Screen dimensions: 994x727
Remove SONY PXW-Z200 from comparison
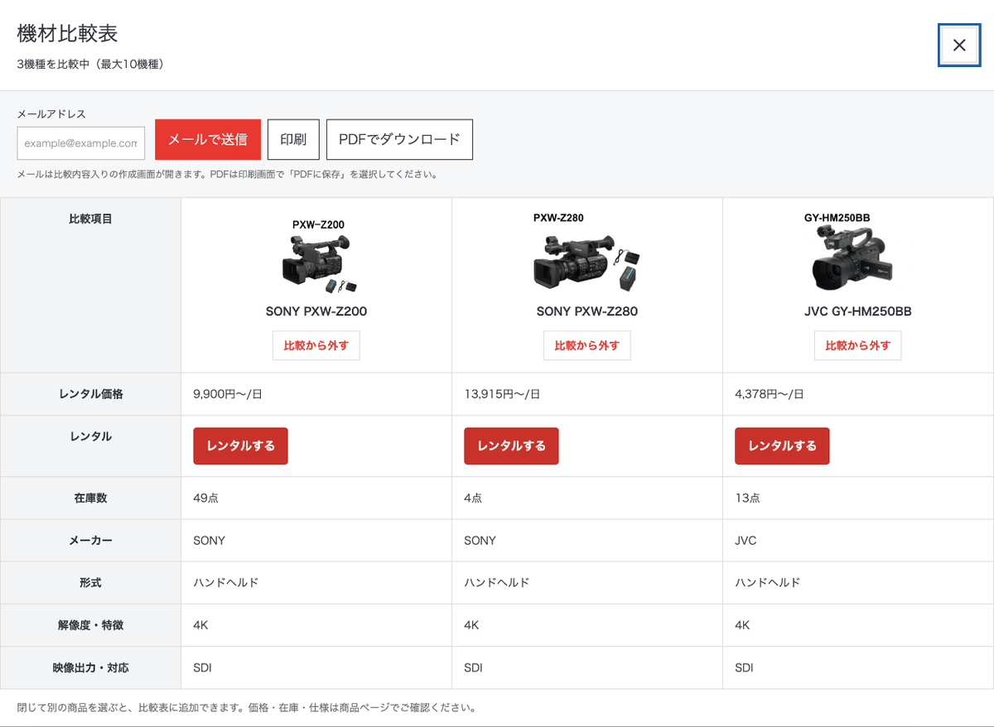tap(316, 345)
